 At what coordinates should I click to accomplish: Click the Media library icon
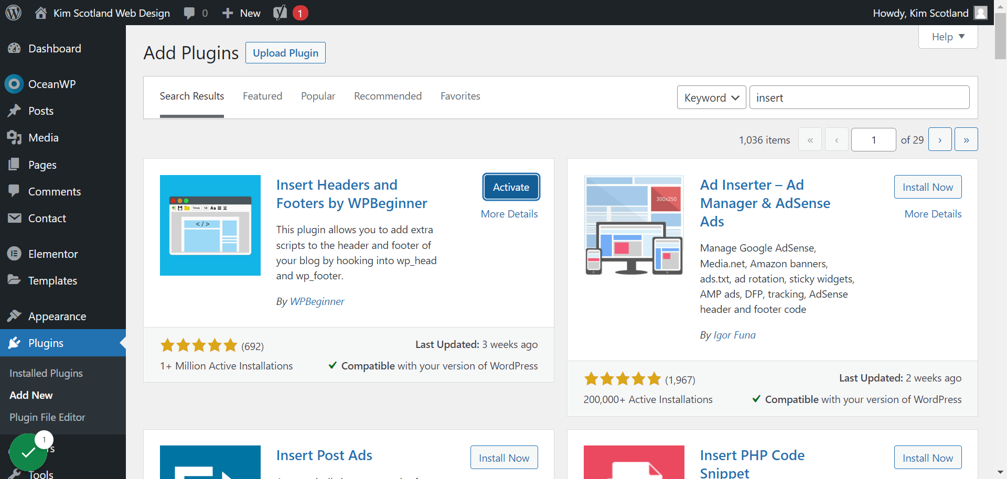click(x=14, y=137)
